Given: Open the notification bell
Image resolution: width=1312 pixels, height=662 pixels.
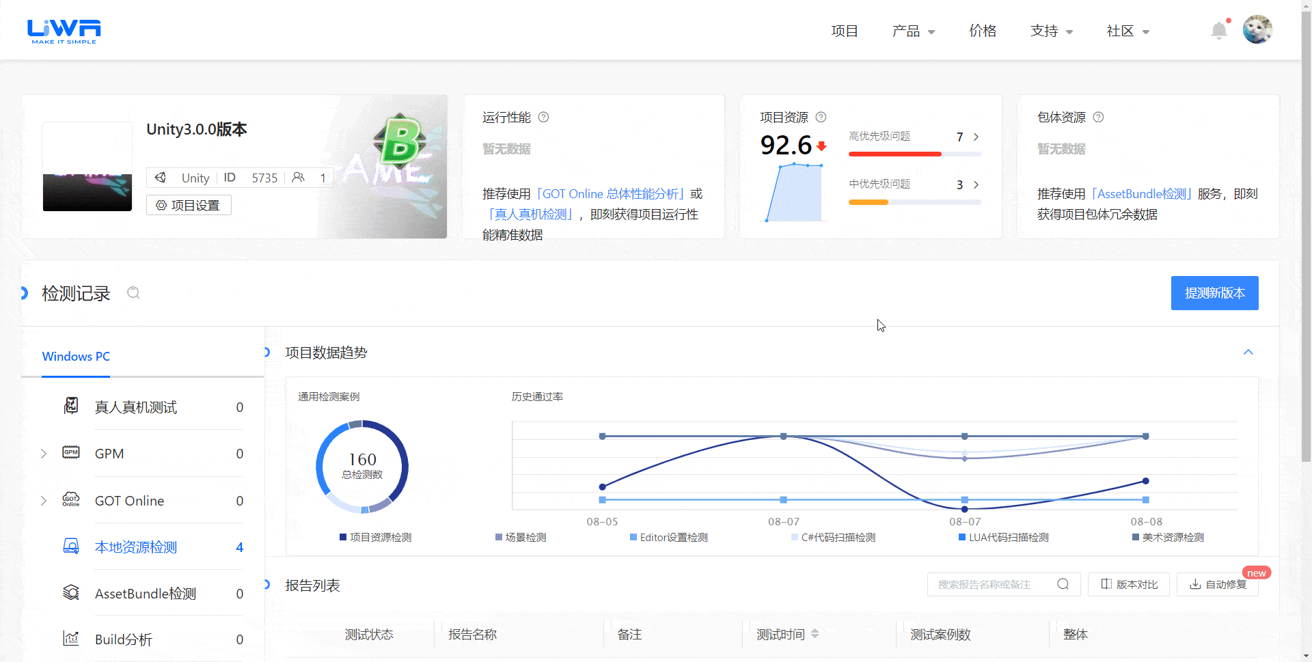Looking at the screenshot, I should (1219, 30).
